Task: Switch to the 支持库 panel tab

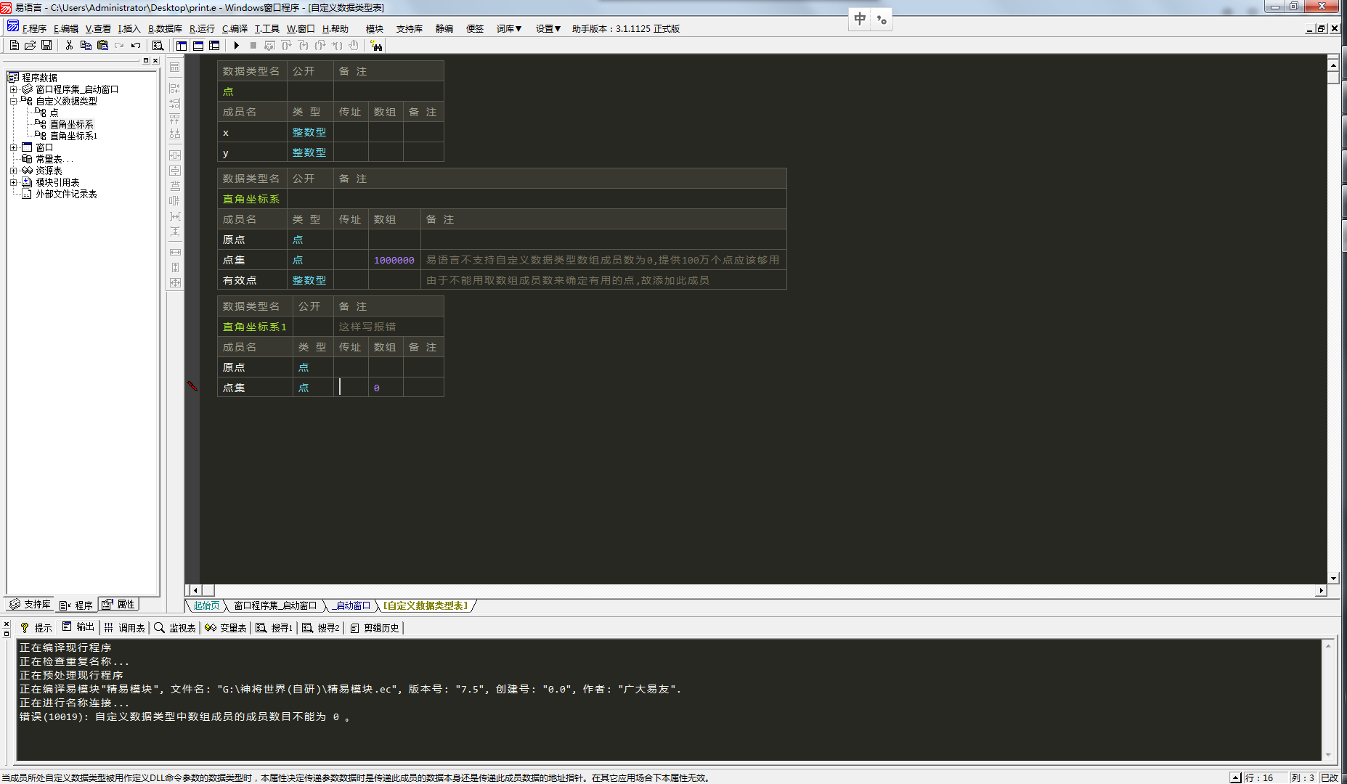Action: point(30,604)
